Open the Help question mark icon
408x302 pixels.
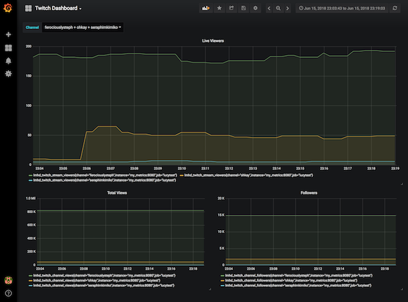pos(8,294)
